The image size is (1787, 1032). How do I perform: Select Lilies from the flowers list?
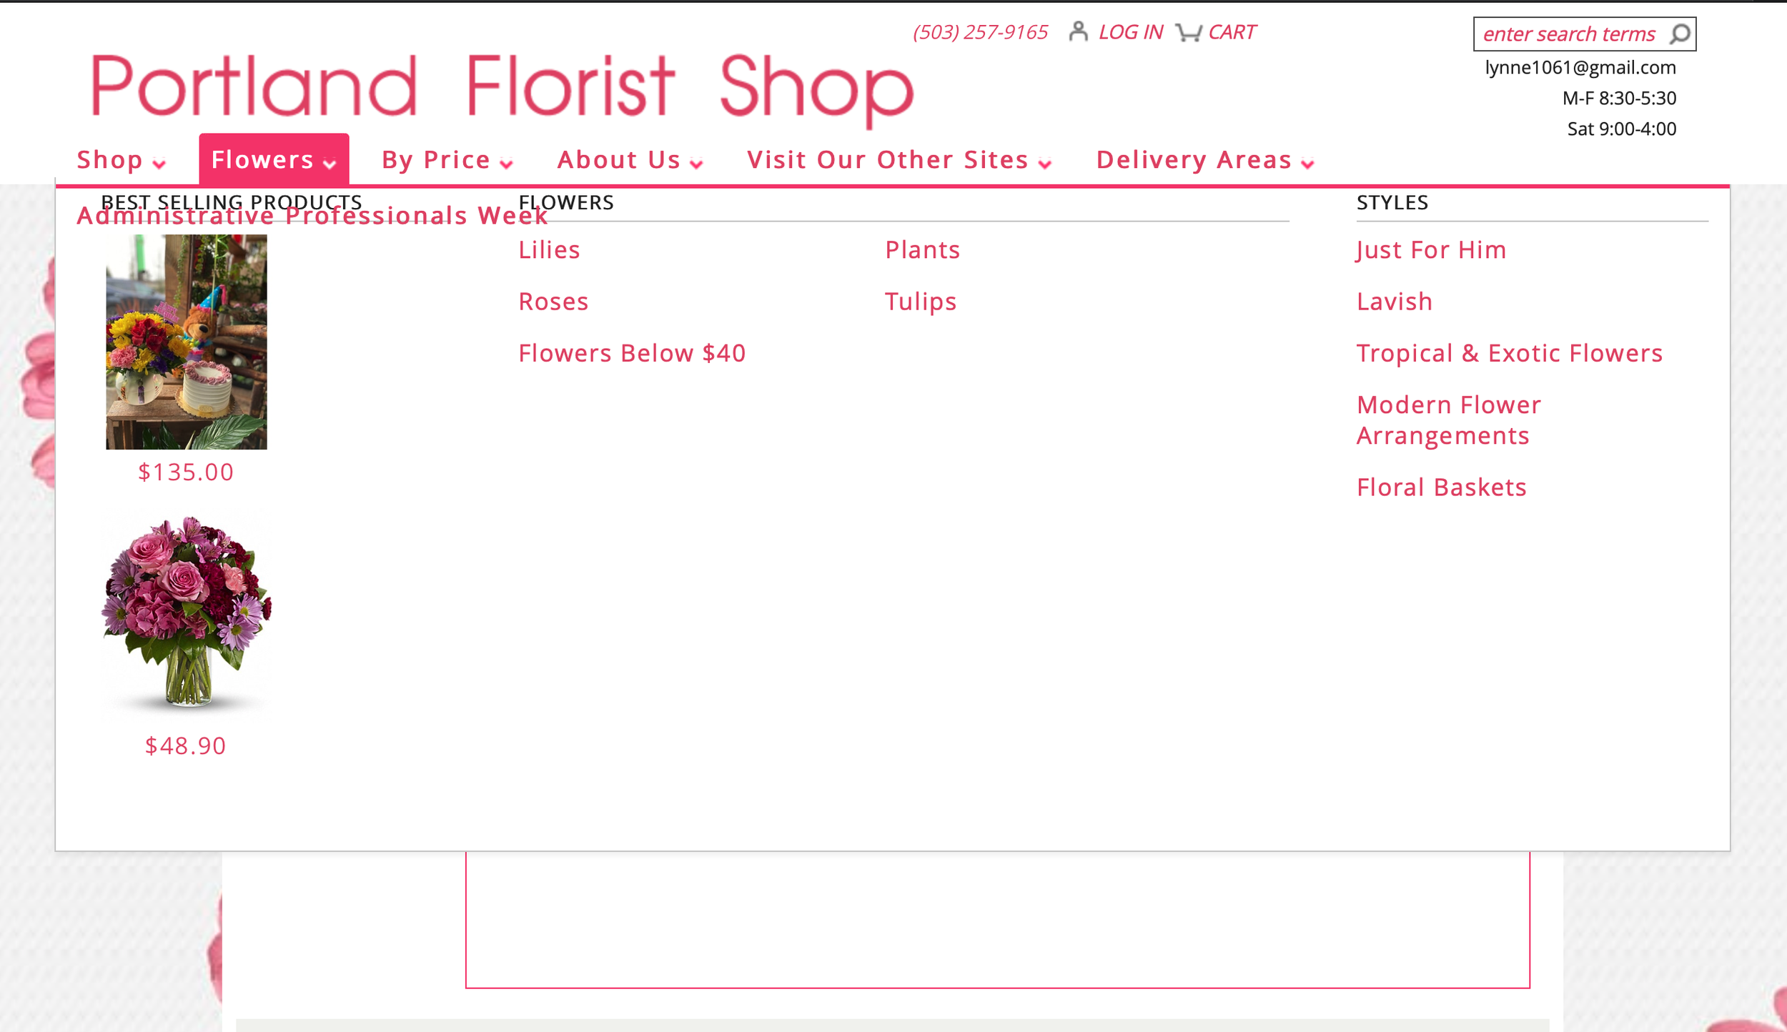pos(549,250)
